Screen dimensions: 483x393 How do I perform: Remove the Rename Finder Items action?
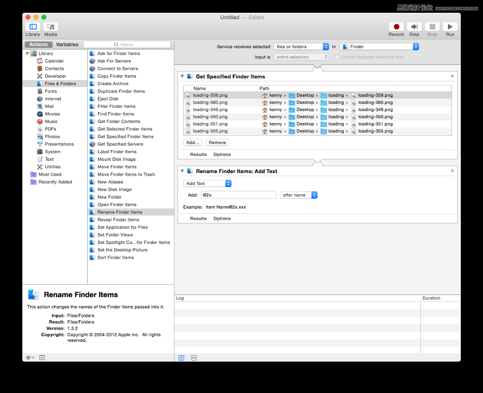click(452, 171)
